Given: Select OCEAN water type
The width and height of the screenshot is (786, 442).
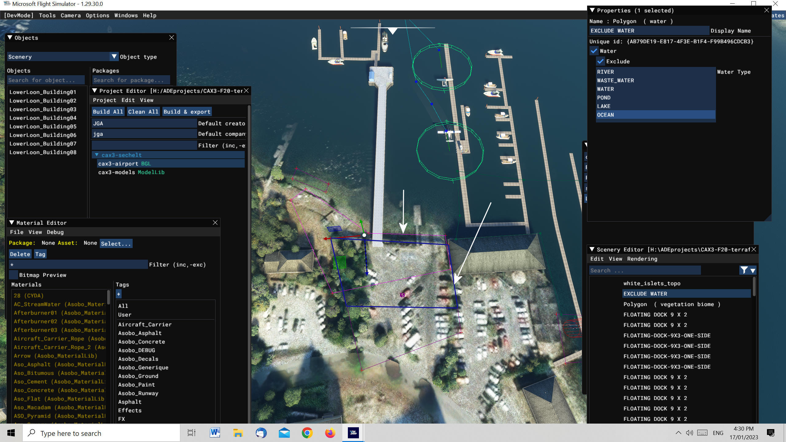Looking at the screenshot, I should coord(656,114).
